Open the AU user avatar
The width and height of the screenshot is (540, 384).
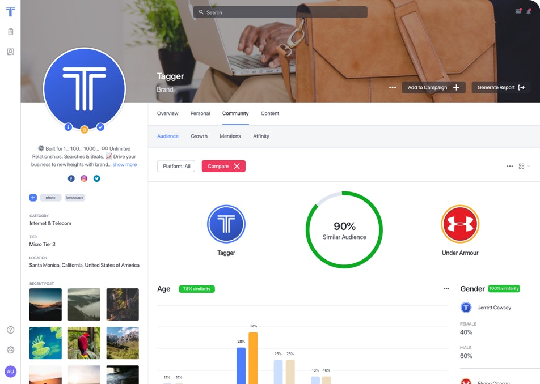[10, 372]
